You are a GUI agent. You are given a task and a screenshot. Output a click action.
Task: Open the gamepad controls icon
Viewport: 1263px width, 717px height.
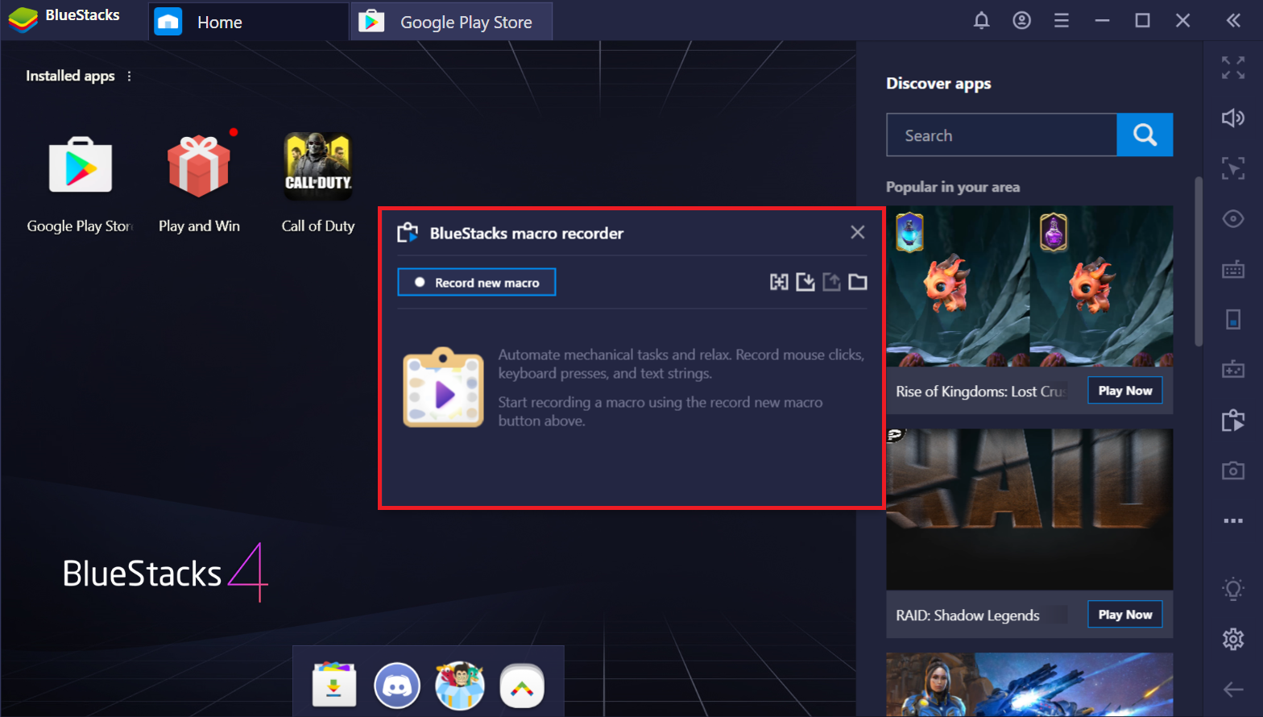click(1233, 370)
